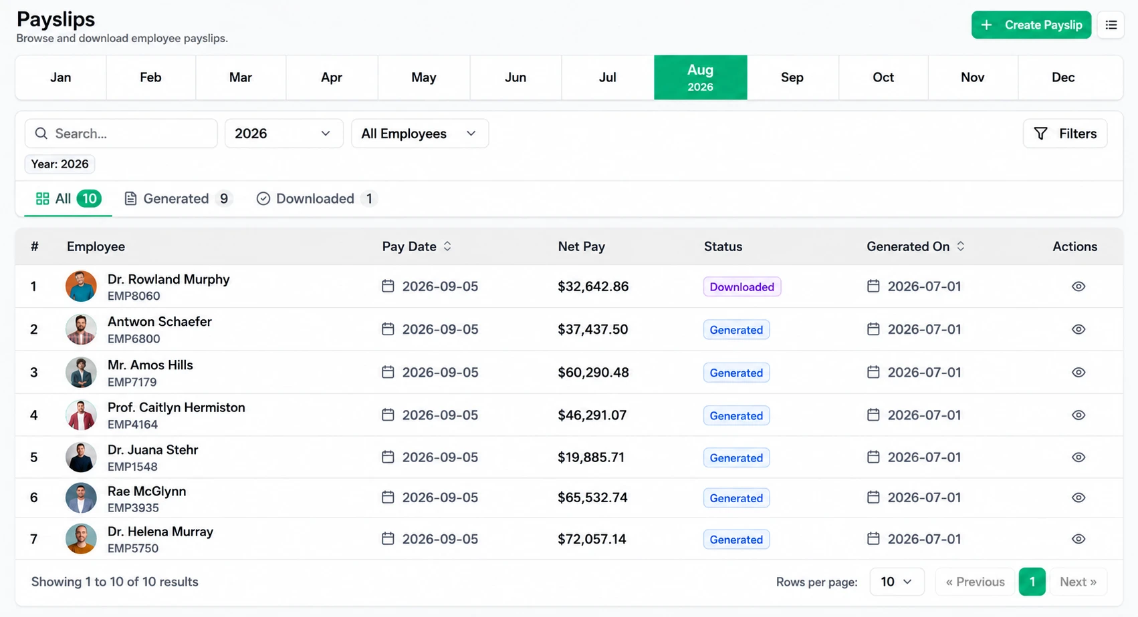Select the Jun month tab
Image resolution: width=1138 pixels, height=617 pixels.
point(516,77)
